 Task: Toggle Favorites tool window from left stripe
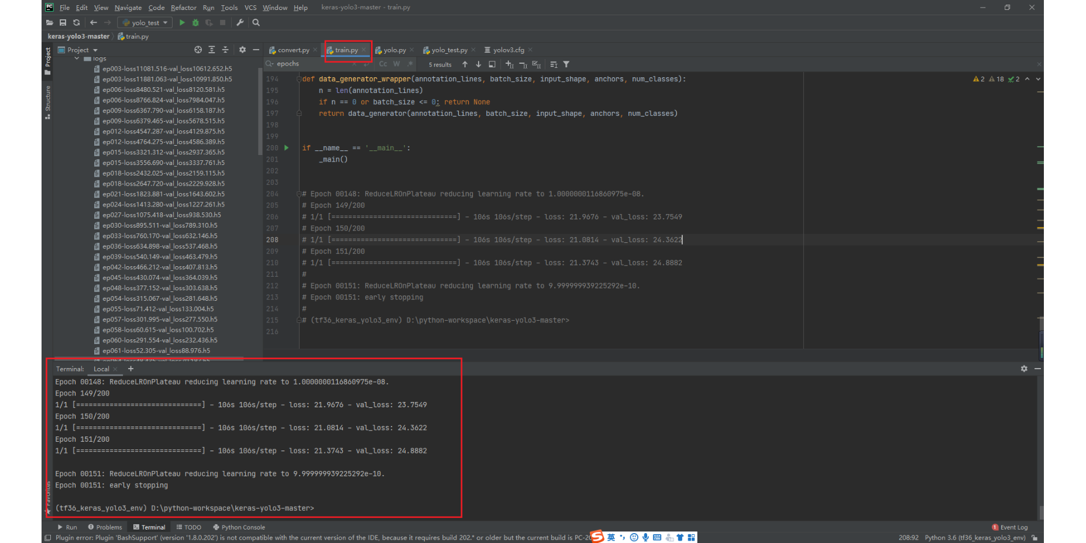click(48, 497)
